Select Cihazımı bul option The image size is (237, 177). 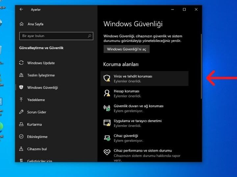tap(37, 149)
